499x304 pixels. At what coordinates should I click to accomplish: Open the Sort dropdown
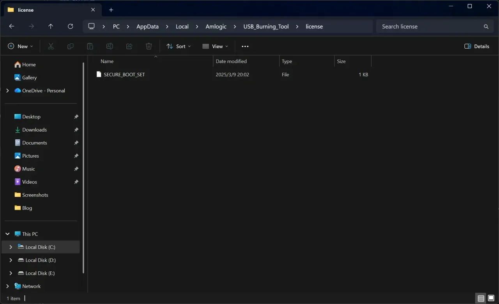point(179,46)
